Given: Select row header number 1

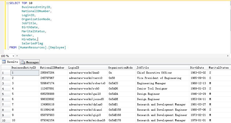Looking at the screenshot, I should click(x=6, y=73).
